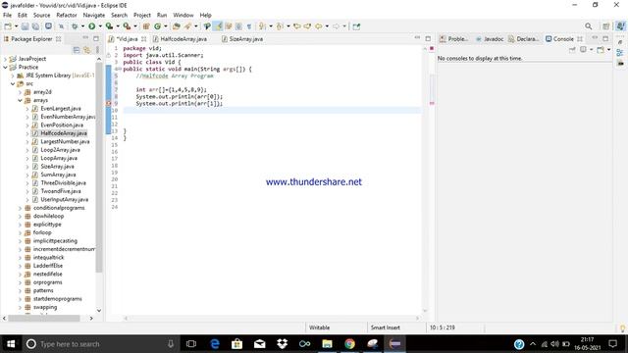Open the Debug dropdown arrow
The height and width of the screenshot is (353, 628).
(82, 26)
